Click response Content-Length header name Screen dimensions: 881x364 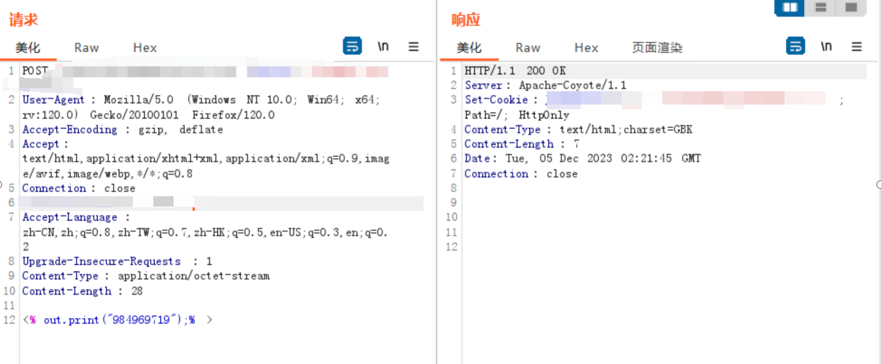point(509,144)
